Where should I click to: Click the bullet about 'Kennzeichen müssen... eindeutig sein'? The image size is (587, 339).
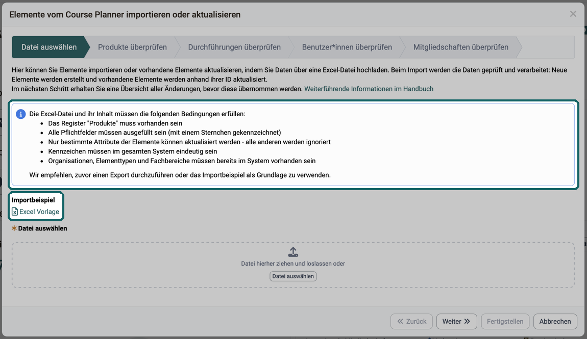click(x=133, y=151)
